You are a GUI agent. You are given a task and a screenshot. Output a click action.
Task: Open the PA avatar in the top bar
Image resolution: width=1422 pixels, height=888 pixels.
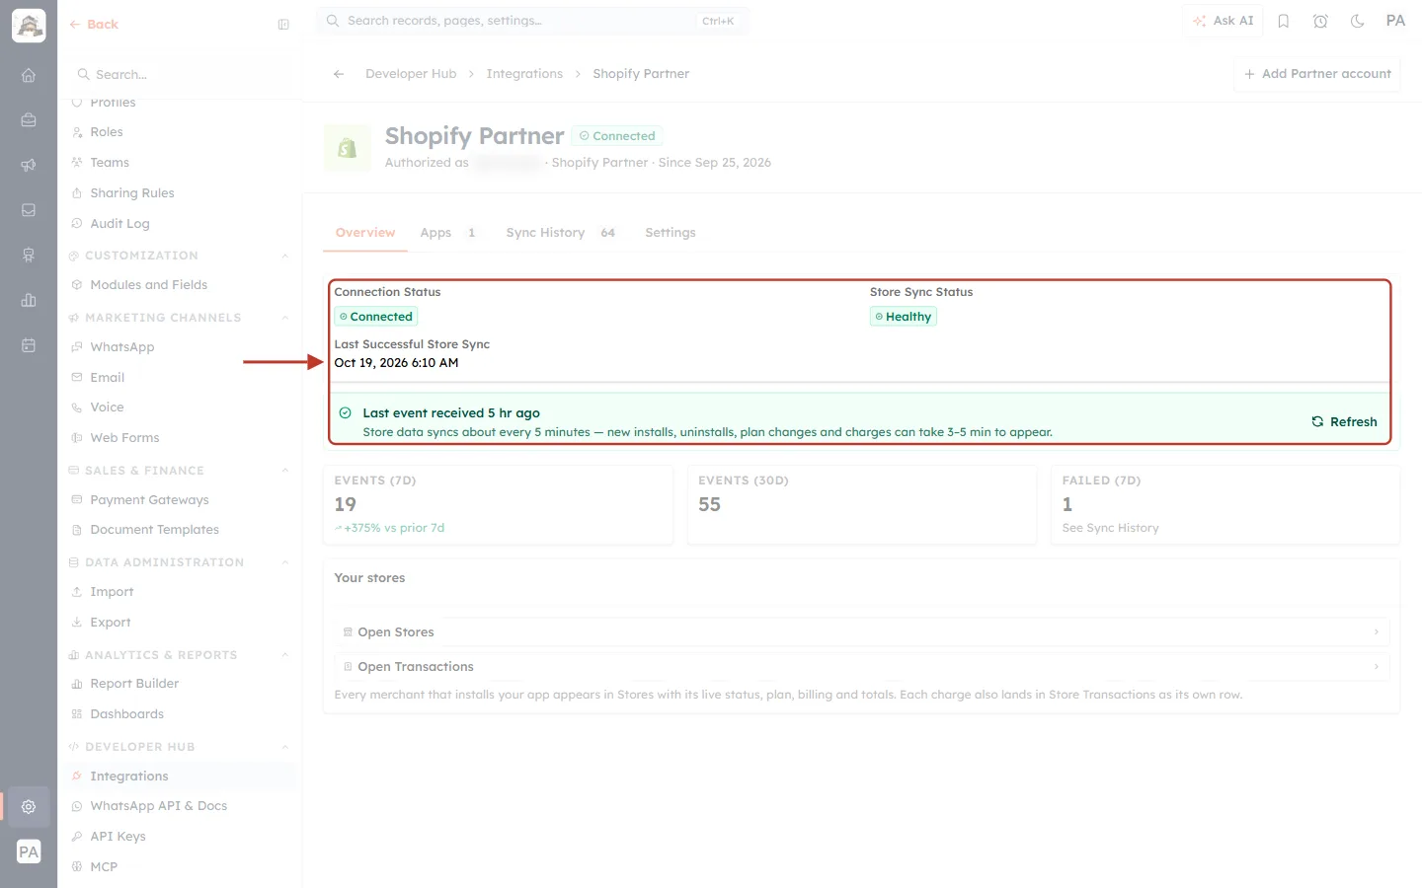(1395, 21)
